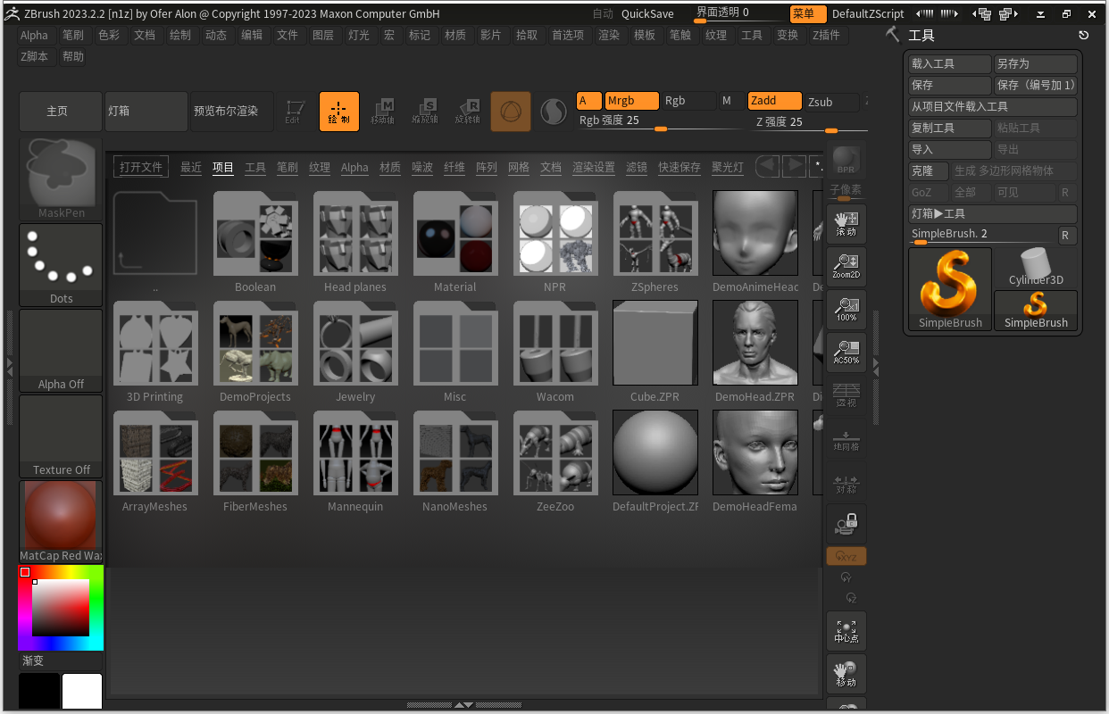Select the 旋转轴 (Rotate) icon
Screen dimensions: 1109x714
point(467,111)
